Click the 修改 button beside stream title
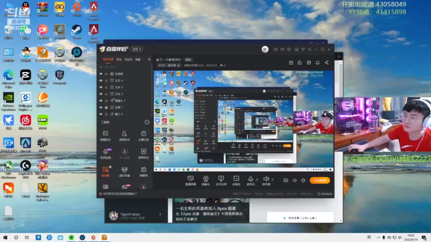 click(188, 60)
